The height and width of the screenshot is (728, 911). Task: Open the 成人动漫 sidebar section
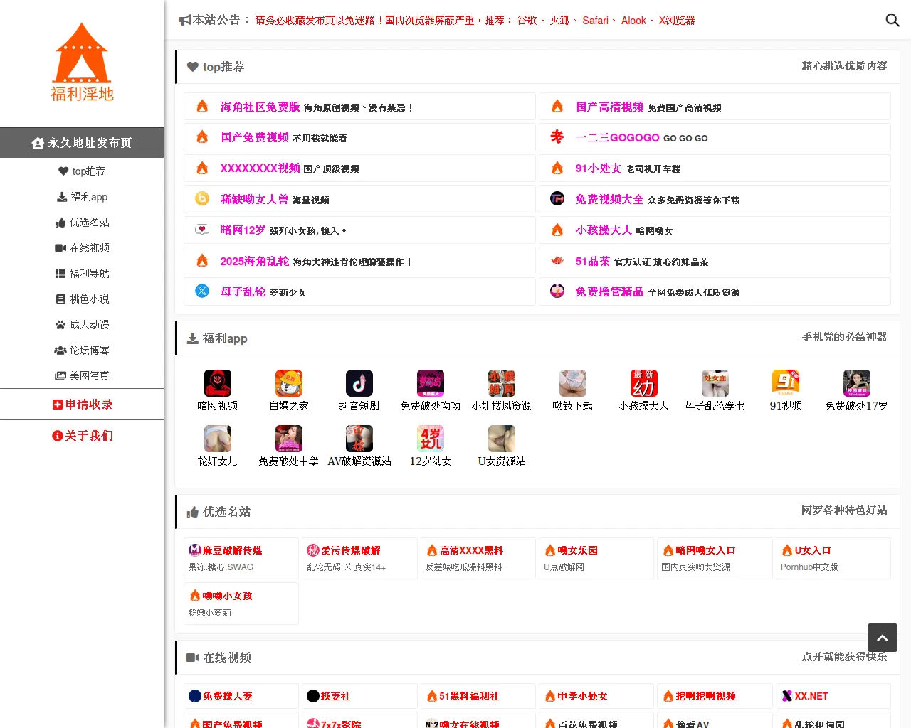click(x=82, y=324)
